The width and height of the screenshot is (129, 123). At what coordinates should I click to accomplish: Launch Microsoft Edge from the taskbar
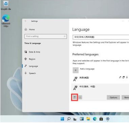coord(95,119)
